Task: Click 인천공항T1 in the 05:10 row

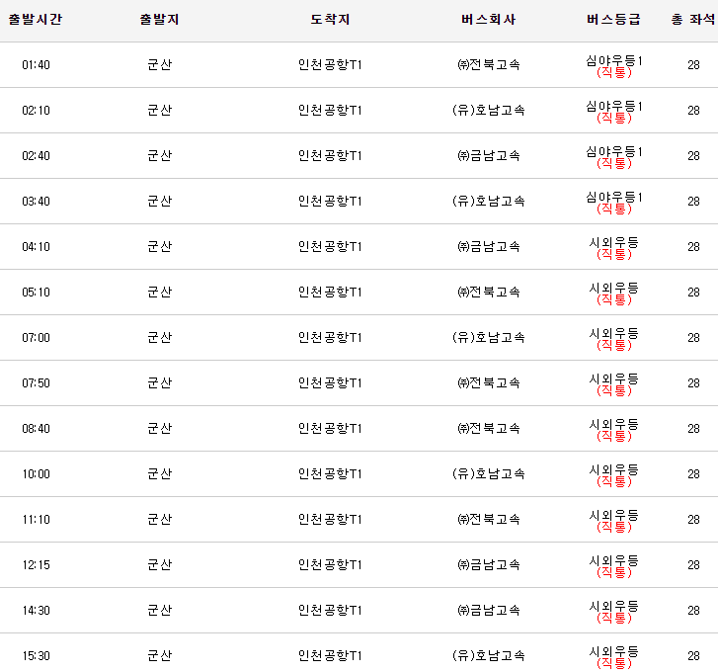Action: (x=330, y=292)
